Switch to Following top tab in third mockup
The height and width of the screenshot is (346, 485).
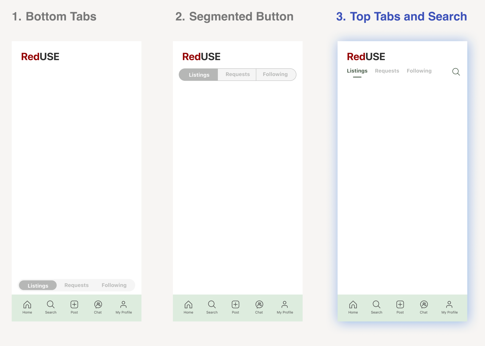419,71
